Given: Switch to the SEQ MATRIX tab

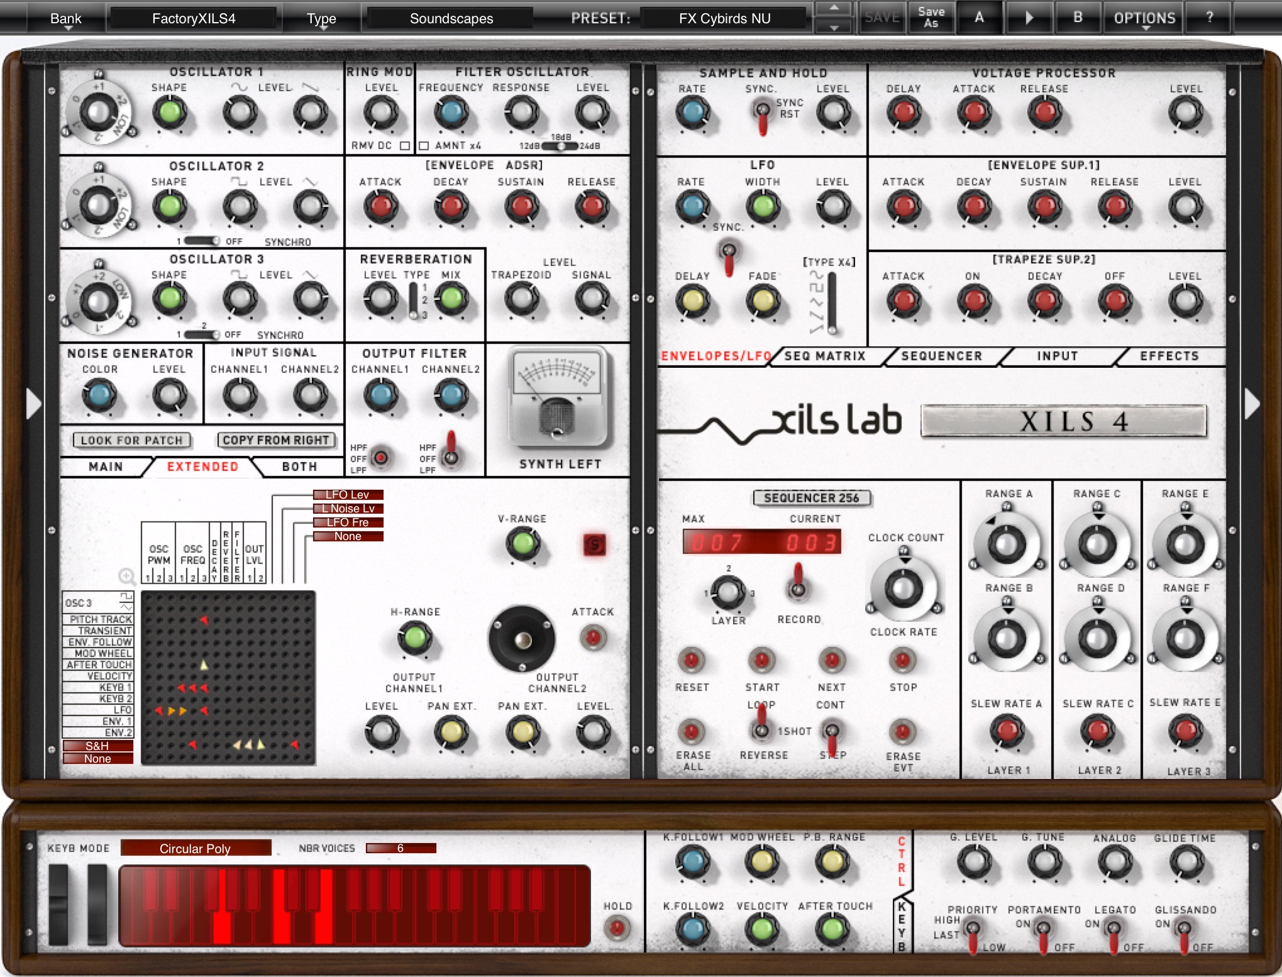Looking at the screenshot, I should [x=824, y=356].
